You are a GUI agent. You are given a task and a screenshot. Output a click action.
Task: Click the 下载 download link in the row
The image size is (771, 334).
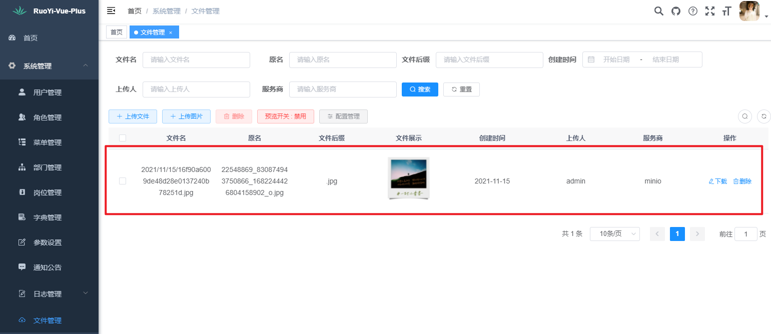(x=717, y=181)
